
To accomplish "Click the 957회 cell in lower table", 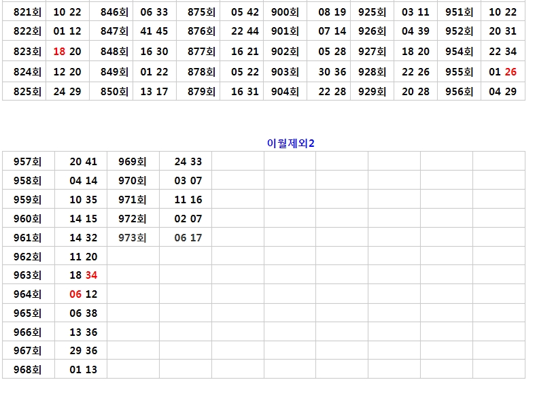I will pos(28,161).
